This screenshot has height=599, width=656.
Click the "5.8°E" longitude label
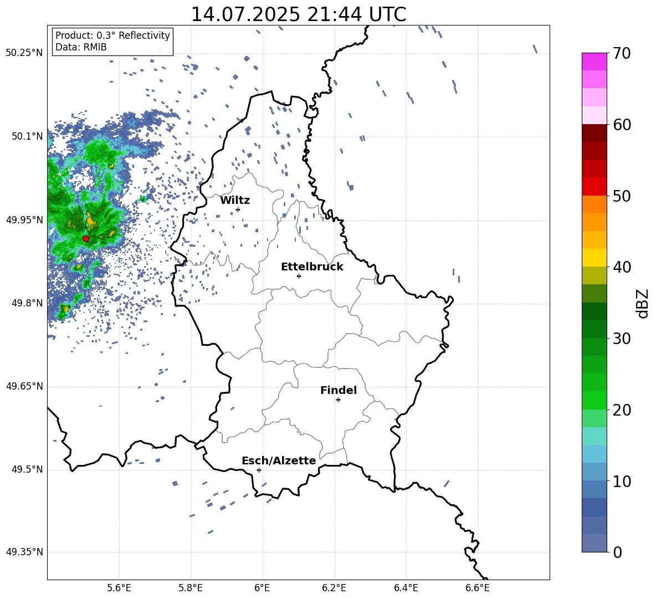click(191, 588)
